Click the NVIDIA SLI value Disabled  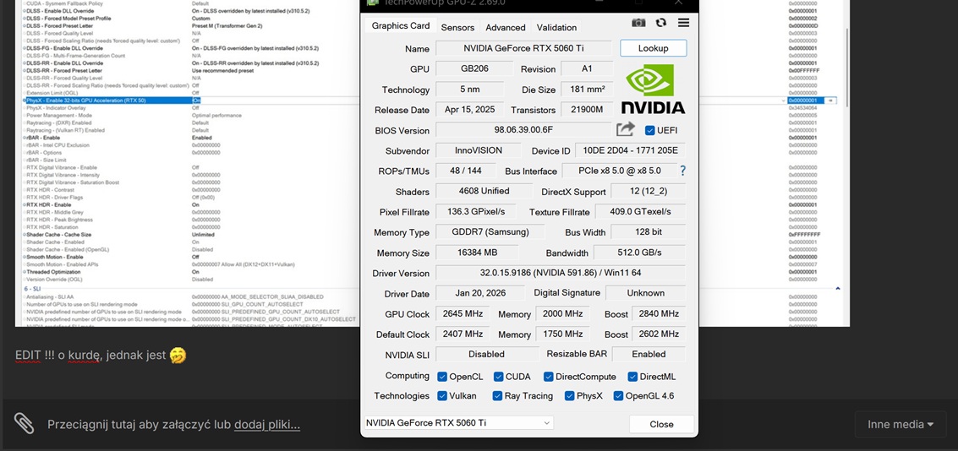487,354
